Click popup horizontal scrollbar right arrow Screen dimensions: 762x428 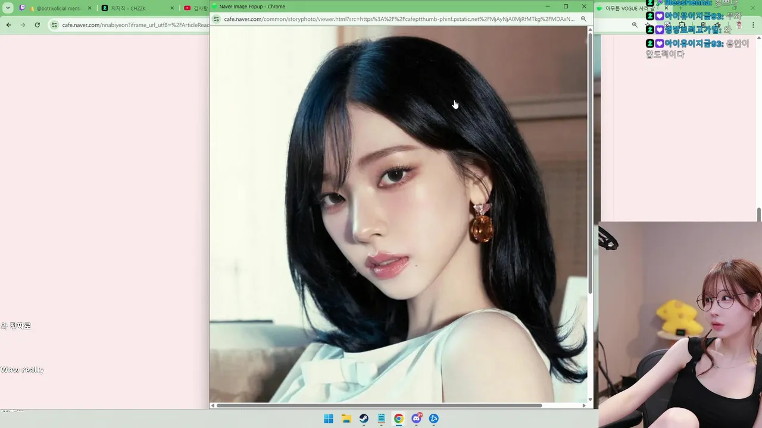tap(585, 405)
